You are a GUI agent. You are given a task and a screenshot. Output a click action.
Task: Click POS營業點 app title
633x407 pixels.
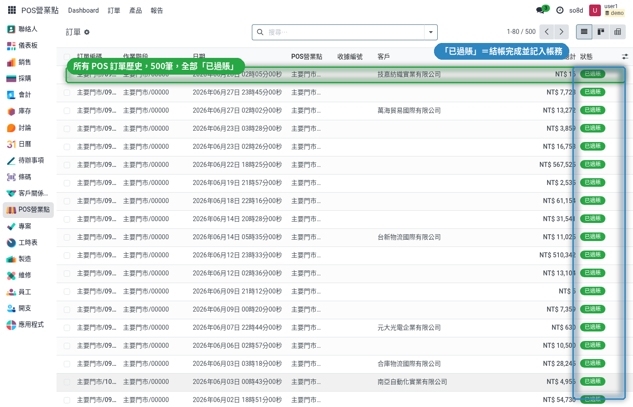point(40,10)
